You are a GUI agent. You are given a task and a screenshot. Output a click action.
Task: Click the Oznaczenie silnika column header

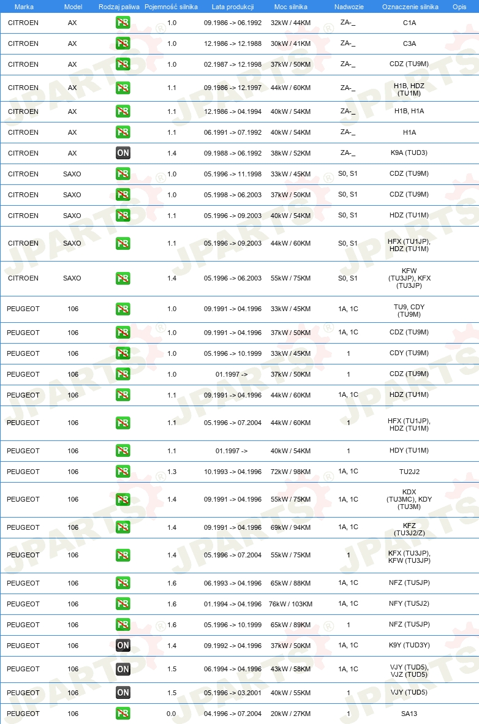tap(410, 7)
